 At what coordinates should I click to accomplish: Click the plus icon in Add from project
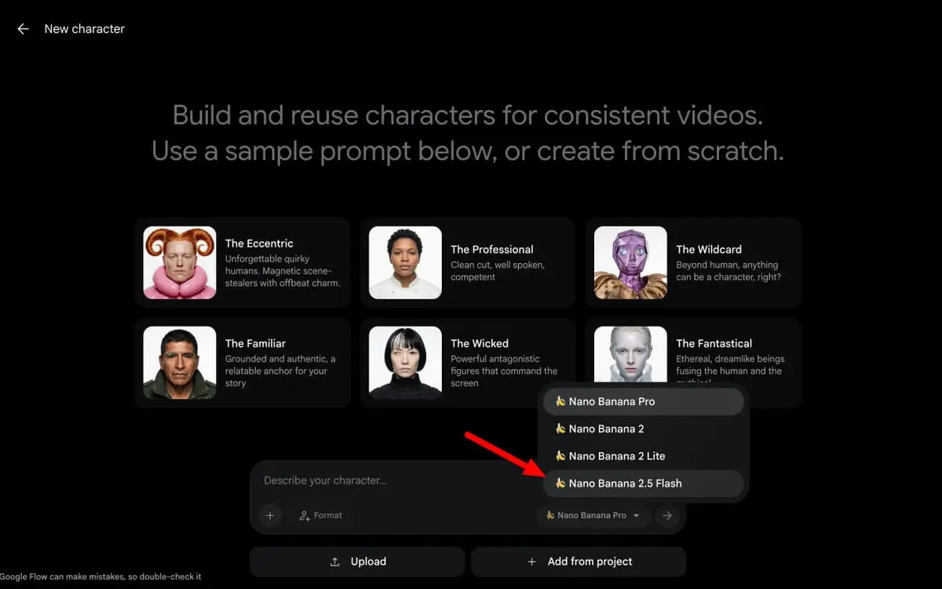(x=531, y=562)
